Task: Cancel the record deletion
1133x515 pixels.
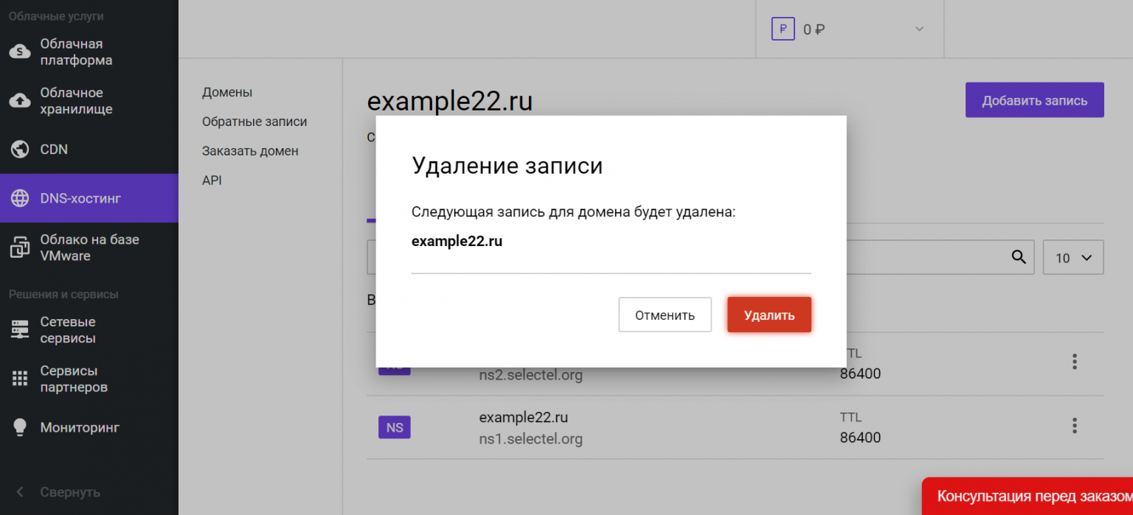Action: (665, 315)
